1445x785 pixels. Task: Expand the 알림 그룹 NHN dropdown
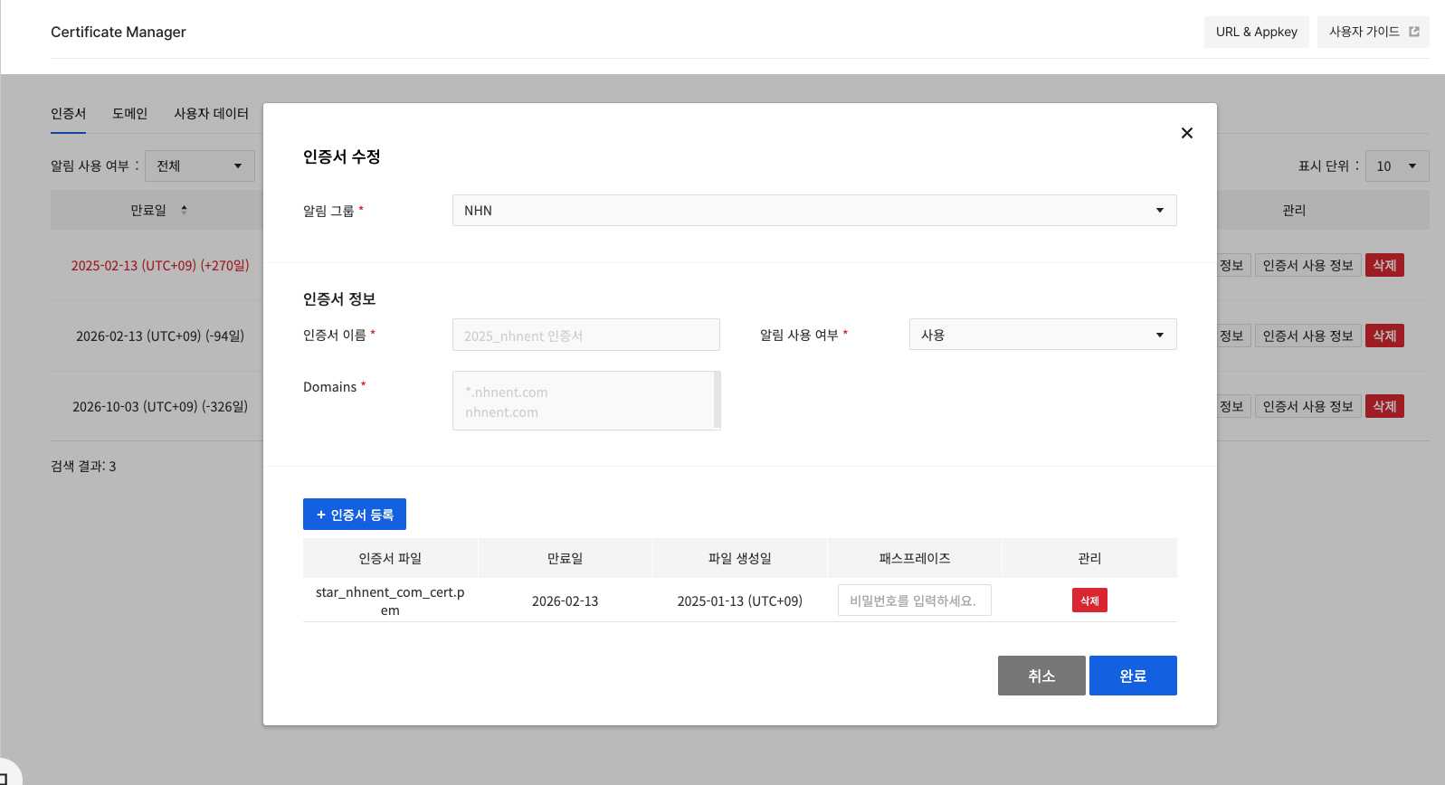click(x=813, y=211)
